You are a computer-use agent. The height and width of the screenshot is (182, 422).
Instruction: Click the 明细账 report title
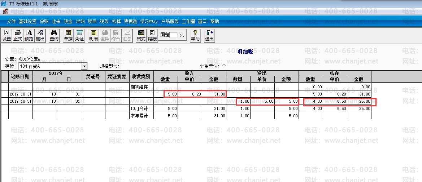point(245,52)
